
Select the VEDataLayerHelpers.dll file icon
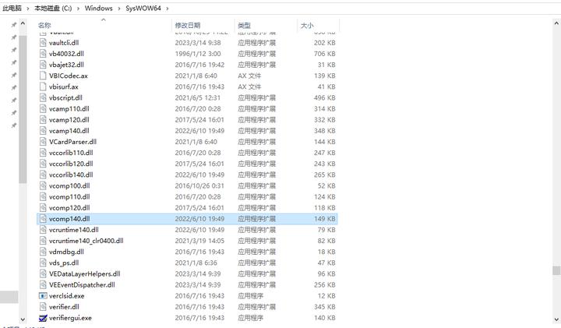(43, 274)
